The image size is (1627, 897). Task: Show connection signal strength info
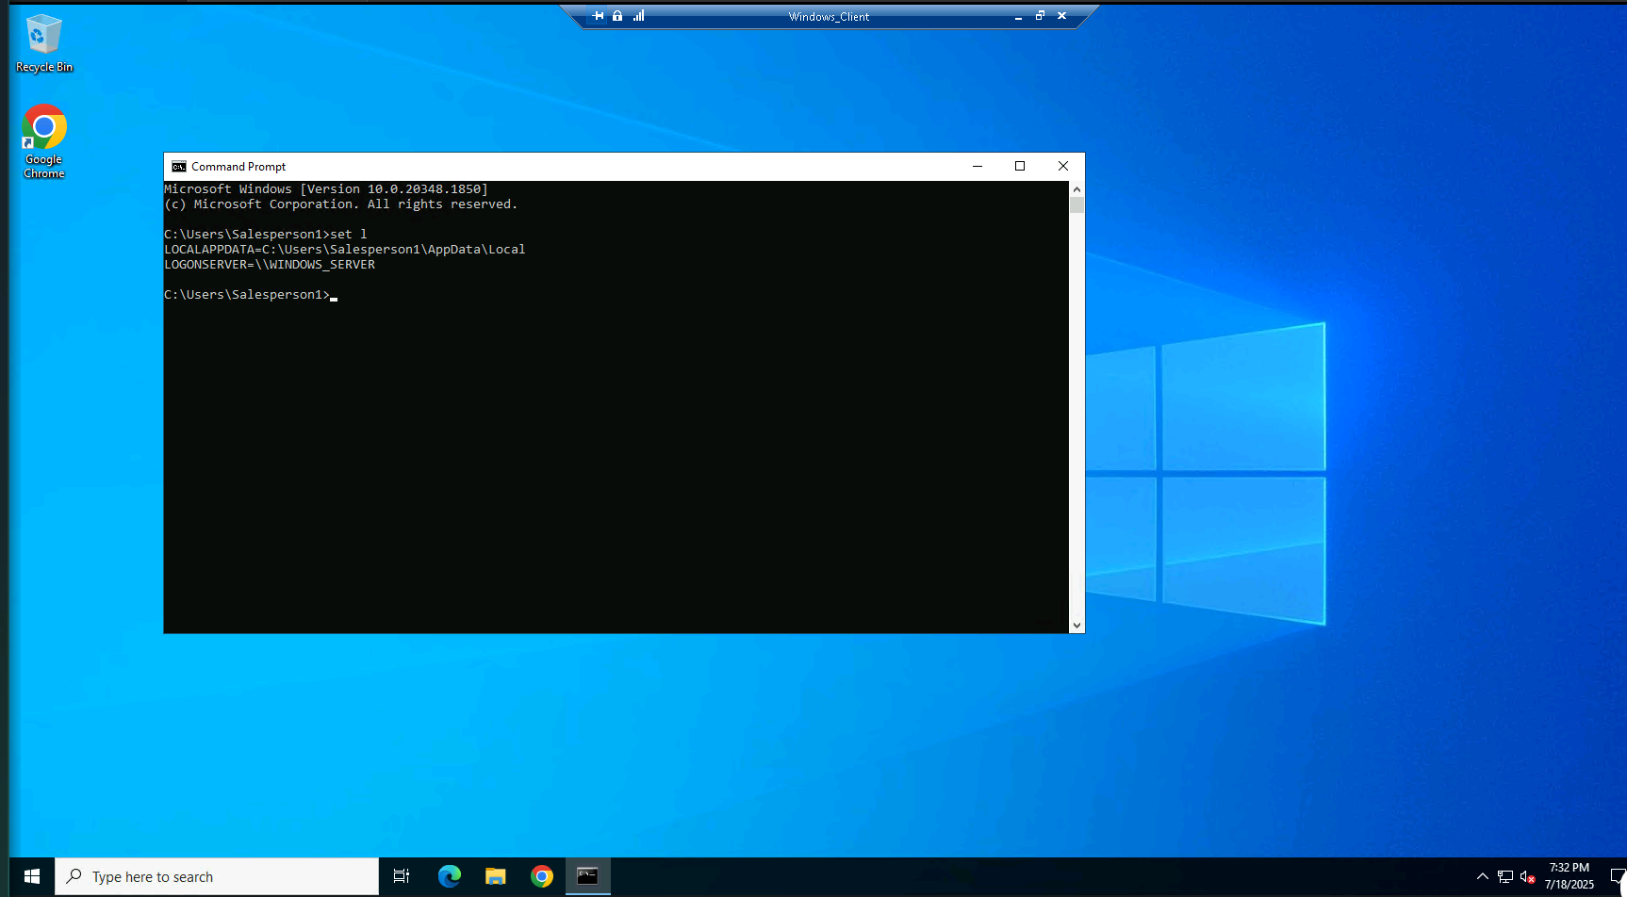(x=638, y=16)
